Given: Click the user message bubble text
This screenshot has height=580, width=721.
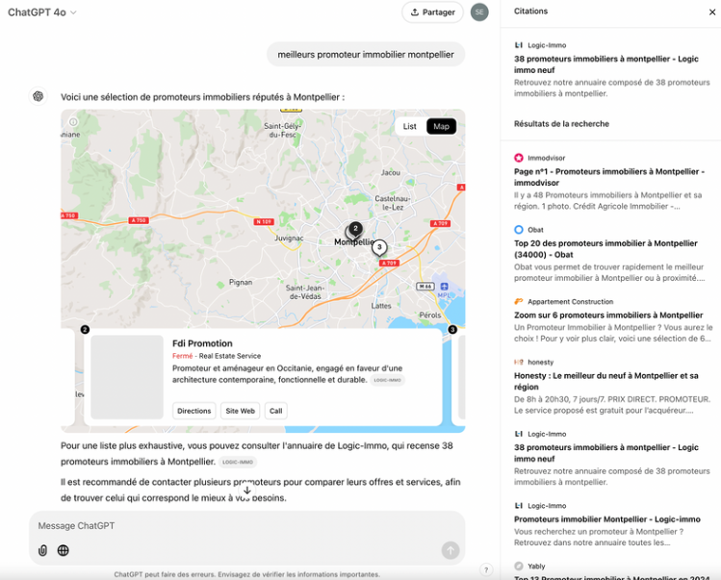Looking at the screenshot, I should [366, 55].
